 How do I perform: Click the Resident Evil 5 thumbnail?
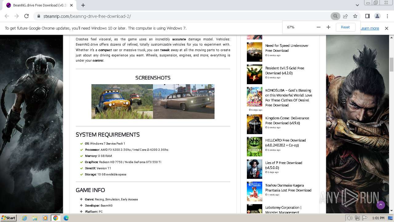pyautogui.click(x=255, y=74)
